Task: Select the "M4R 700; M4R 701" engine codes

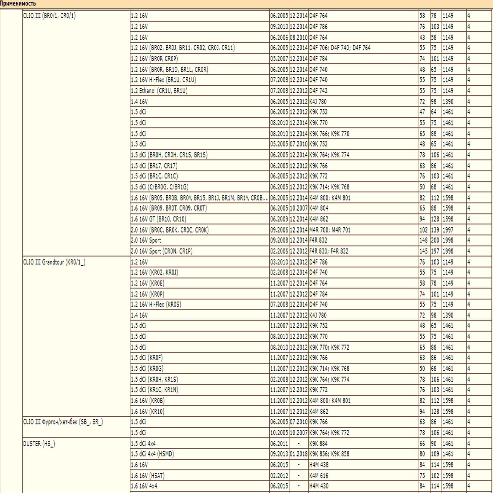Action: (330, 230)
